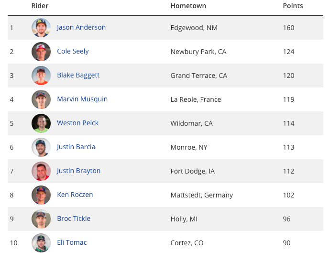Open the Cole Seely name link
This screenshot has height=262, width=329.
(73, 51)
